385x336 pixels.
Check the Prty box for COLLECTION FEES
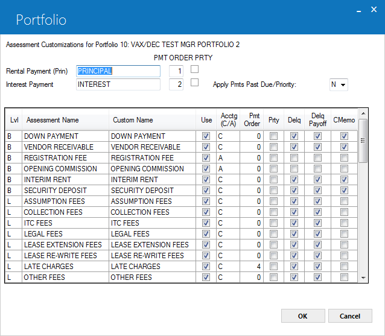(x=273, y=212)
